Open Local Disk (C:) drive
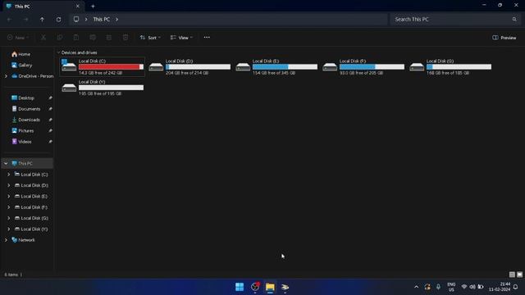Image resolution: width=525 pixels, height=295 pixels. (x=103, y=67)
